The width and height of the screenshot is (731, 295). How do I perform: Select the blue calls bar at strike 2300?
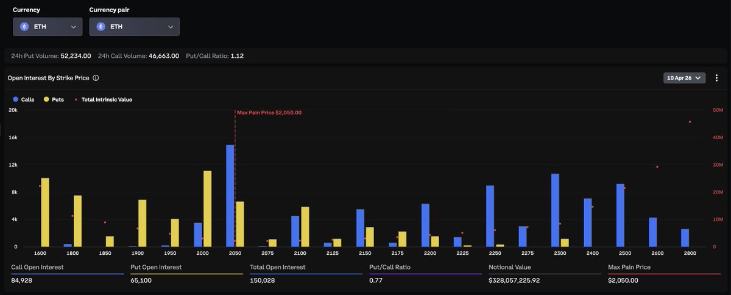[555, 210]
